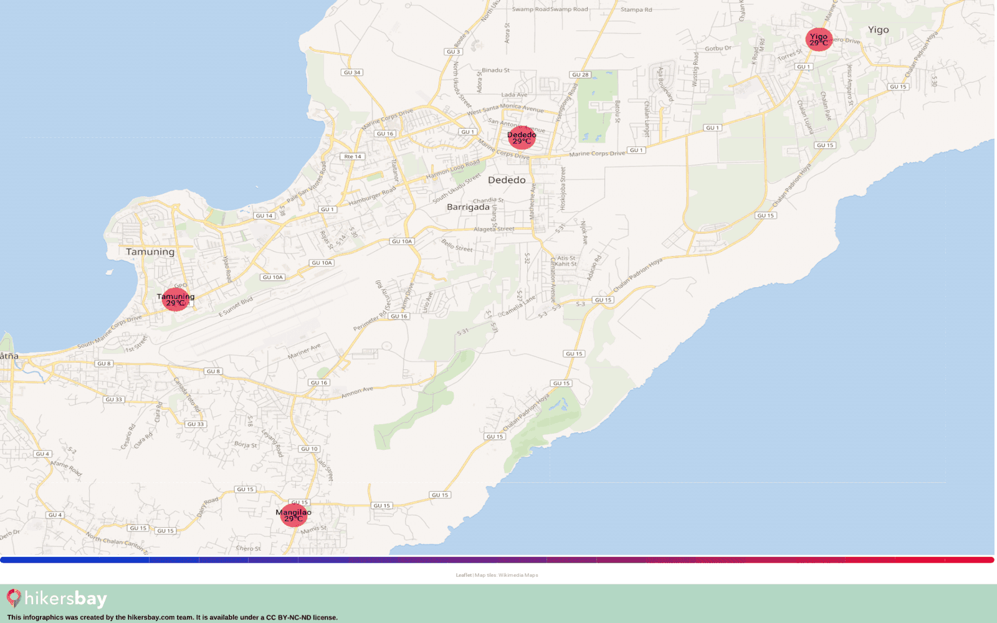Click the Army Drive label
The image size is (997, 623).
point(407,297)
